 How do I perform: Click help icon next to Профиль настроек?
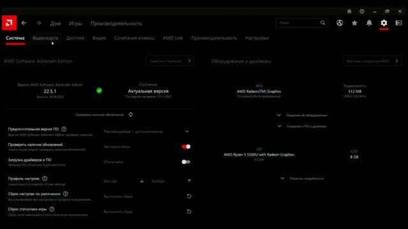tap(45, 179)
